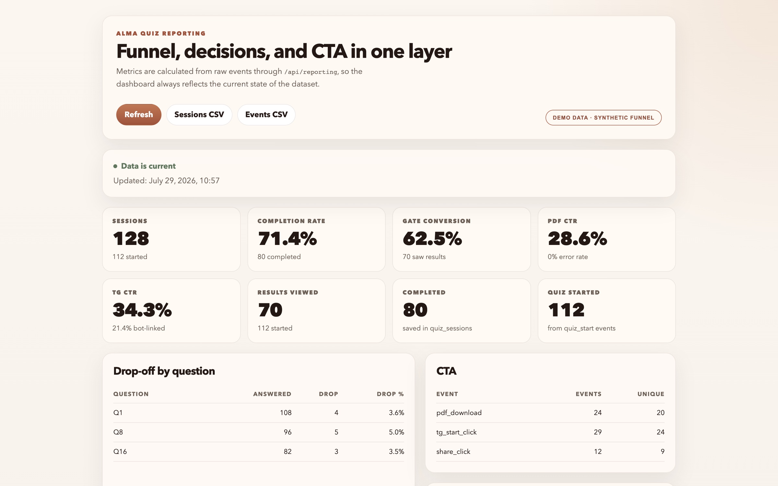Click Q16 answered count 82
The height and width of the screenshot is (486, 778).
(x=288, y=452)
